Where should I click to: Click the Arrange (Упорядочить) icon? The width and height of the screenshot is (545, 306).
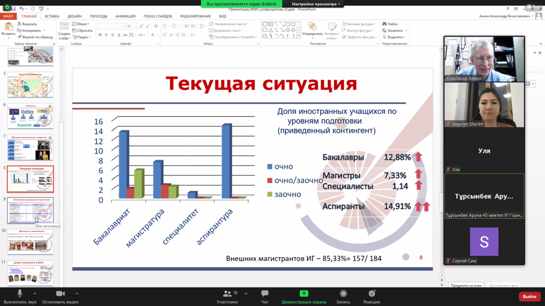click(x=312, y=26)
